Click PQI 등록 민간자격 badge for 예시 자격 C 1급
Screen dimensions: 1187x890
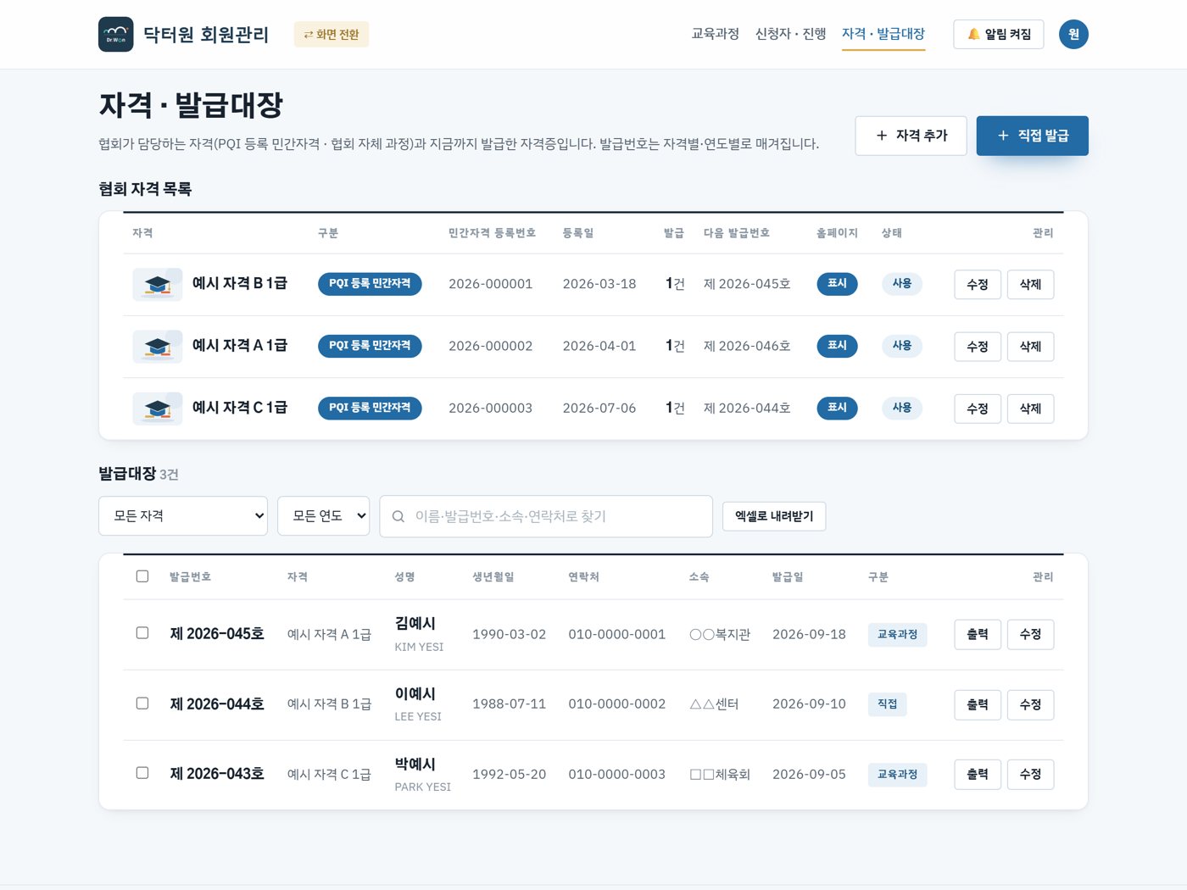pos(370,408)
